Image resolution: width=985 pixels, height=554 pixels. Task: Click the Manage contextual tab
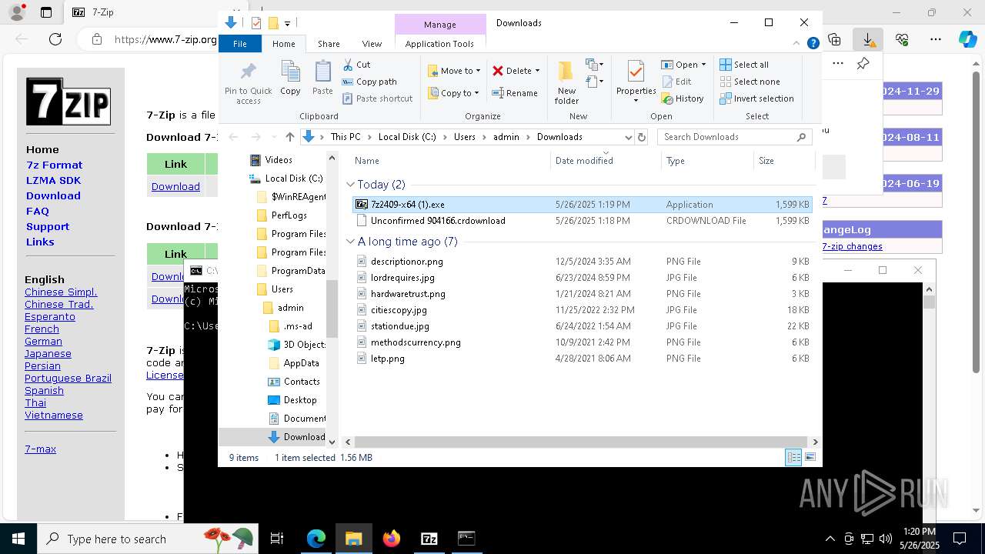(439, 25)
